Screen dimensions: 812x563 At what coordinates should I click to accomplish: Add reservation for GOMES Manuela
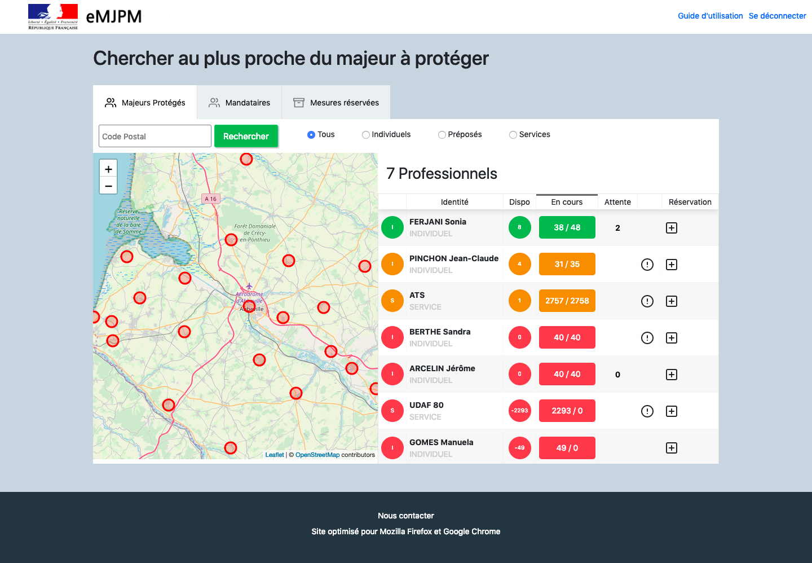671,448
